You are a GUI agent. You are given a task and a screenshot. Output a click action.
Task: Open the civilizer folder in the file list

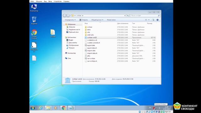point(90,27)
